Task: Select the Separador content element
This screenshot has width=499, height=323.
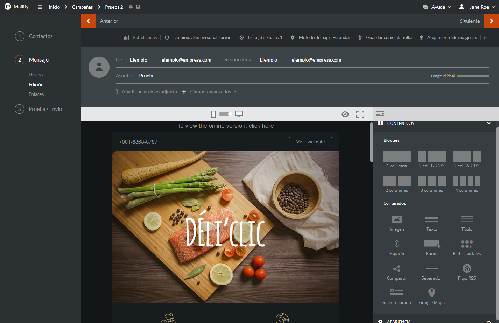Action: coord(432,272)
